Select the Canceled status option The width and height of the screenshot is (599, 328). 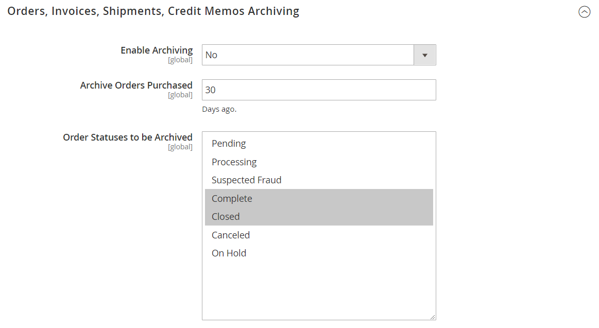click(231, 235)
